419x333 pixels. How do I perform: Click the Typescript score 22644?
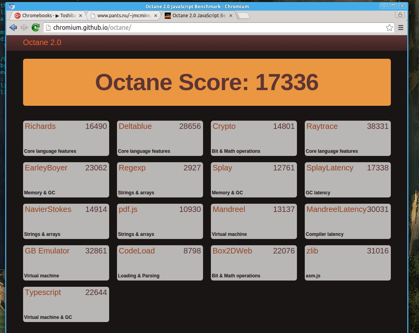tap(96, 292)
